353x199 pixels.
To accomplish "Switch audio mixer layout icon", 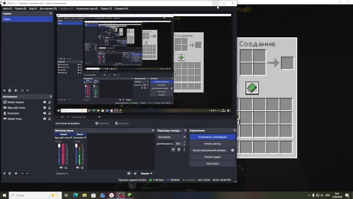I will coord(129,173).
